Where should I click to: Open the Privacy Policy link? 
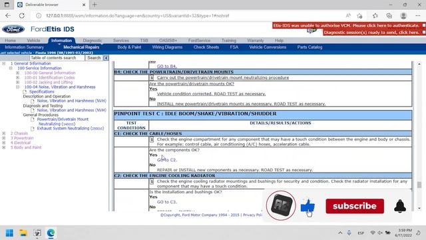(x=253, y=215)
